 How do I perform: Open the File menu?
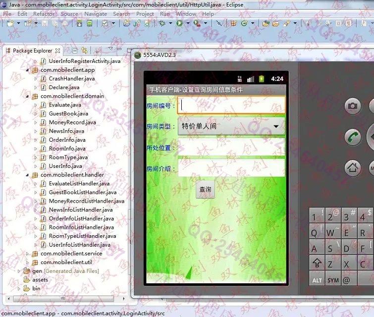7,14
